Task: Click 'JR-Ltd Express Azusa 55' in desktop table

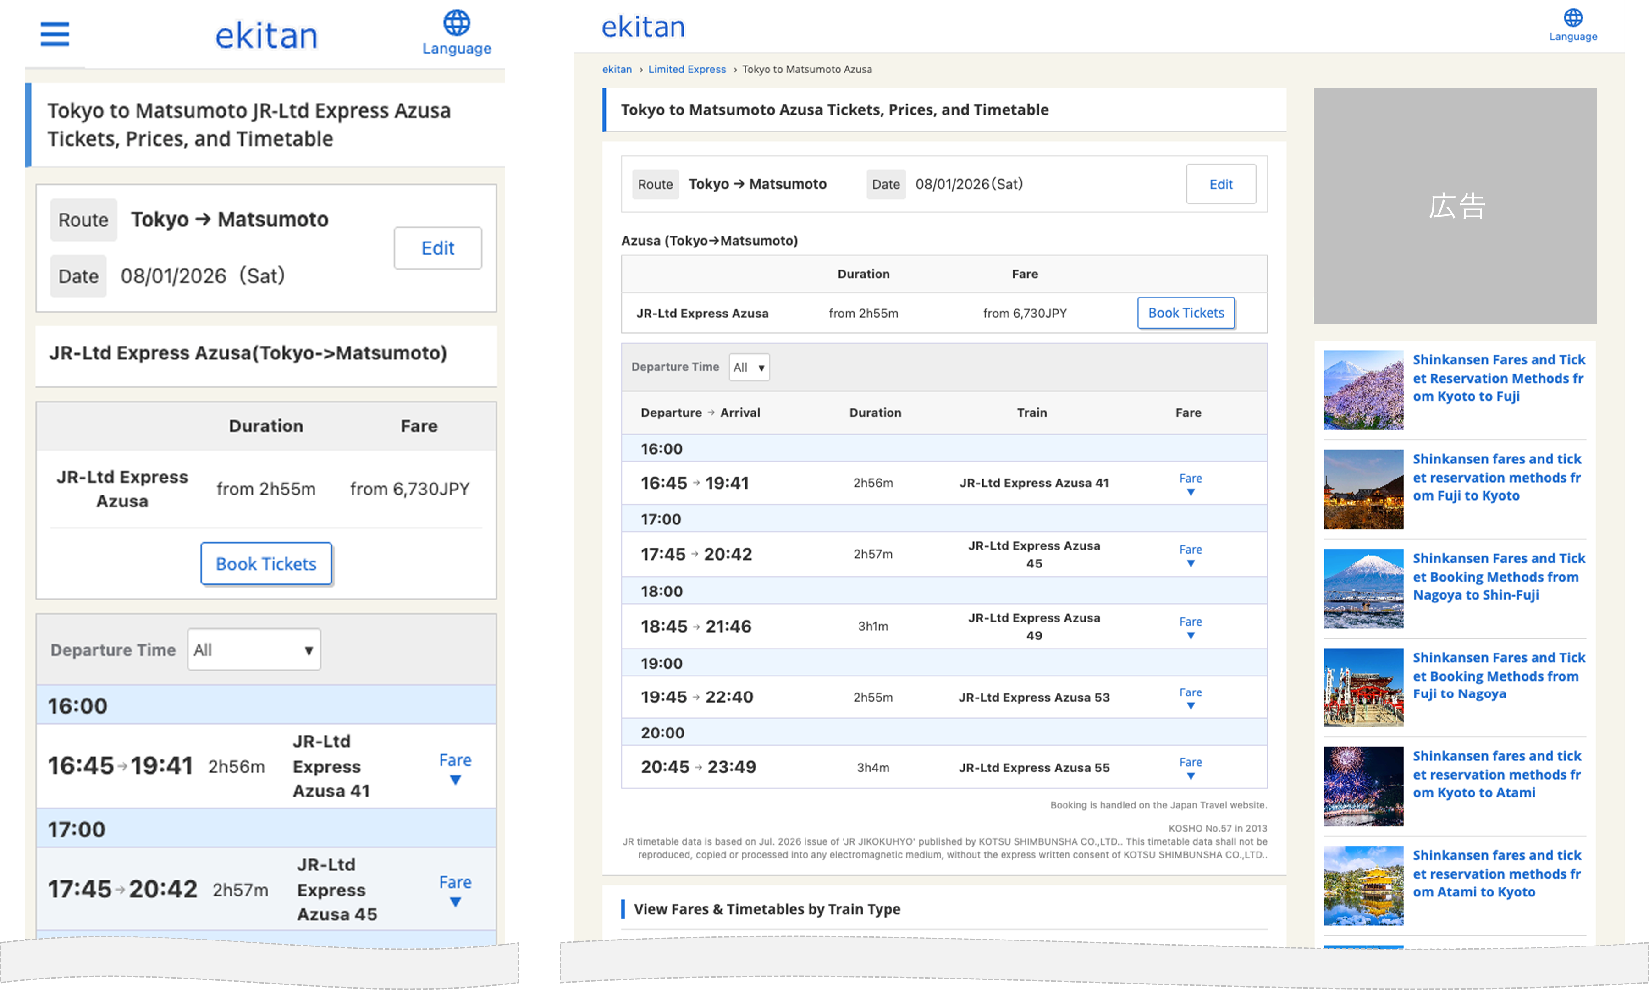Action: click(1034, 768)
